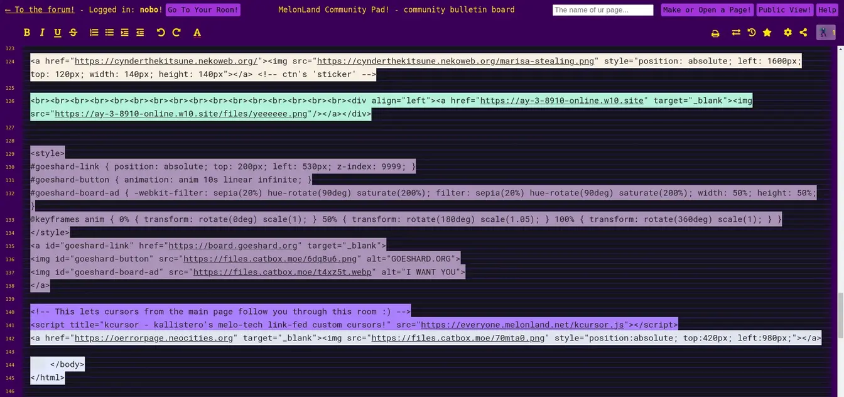This screenshot has width=844, height=397.
Task: Insert an unordered bullet list
Action: (x=109, y=33)
